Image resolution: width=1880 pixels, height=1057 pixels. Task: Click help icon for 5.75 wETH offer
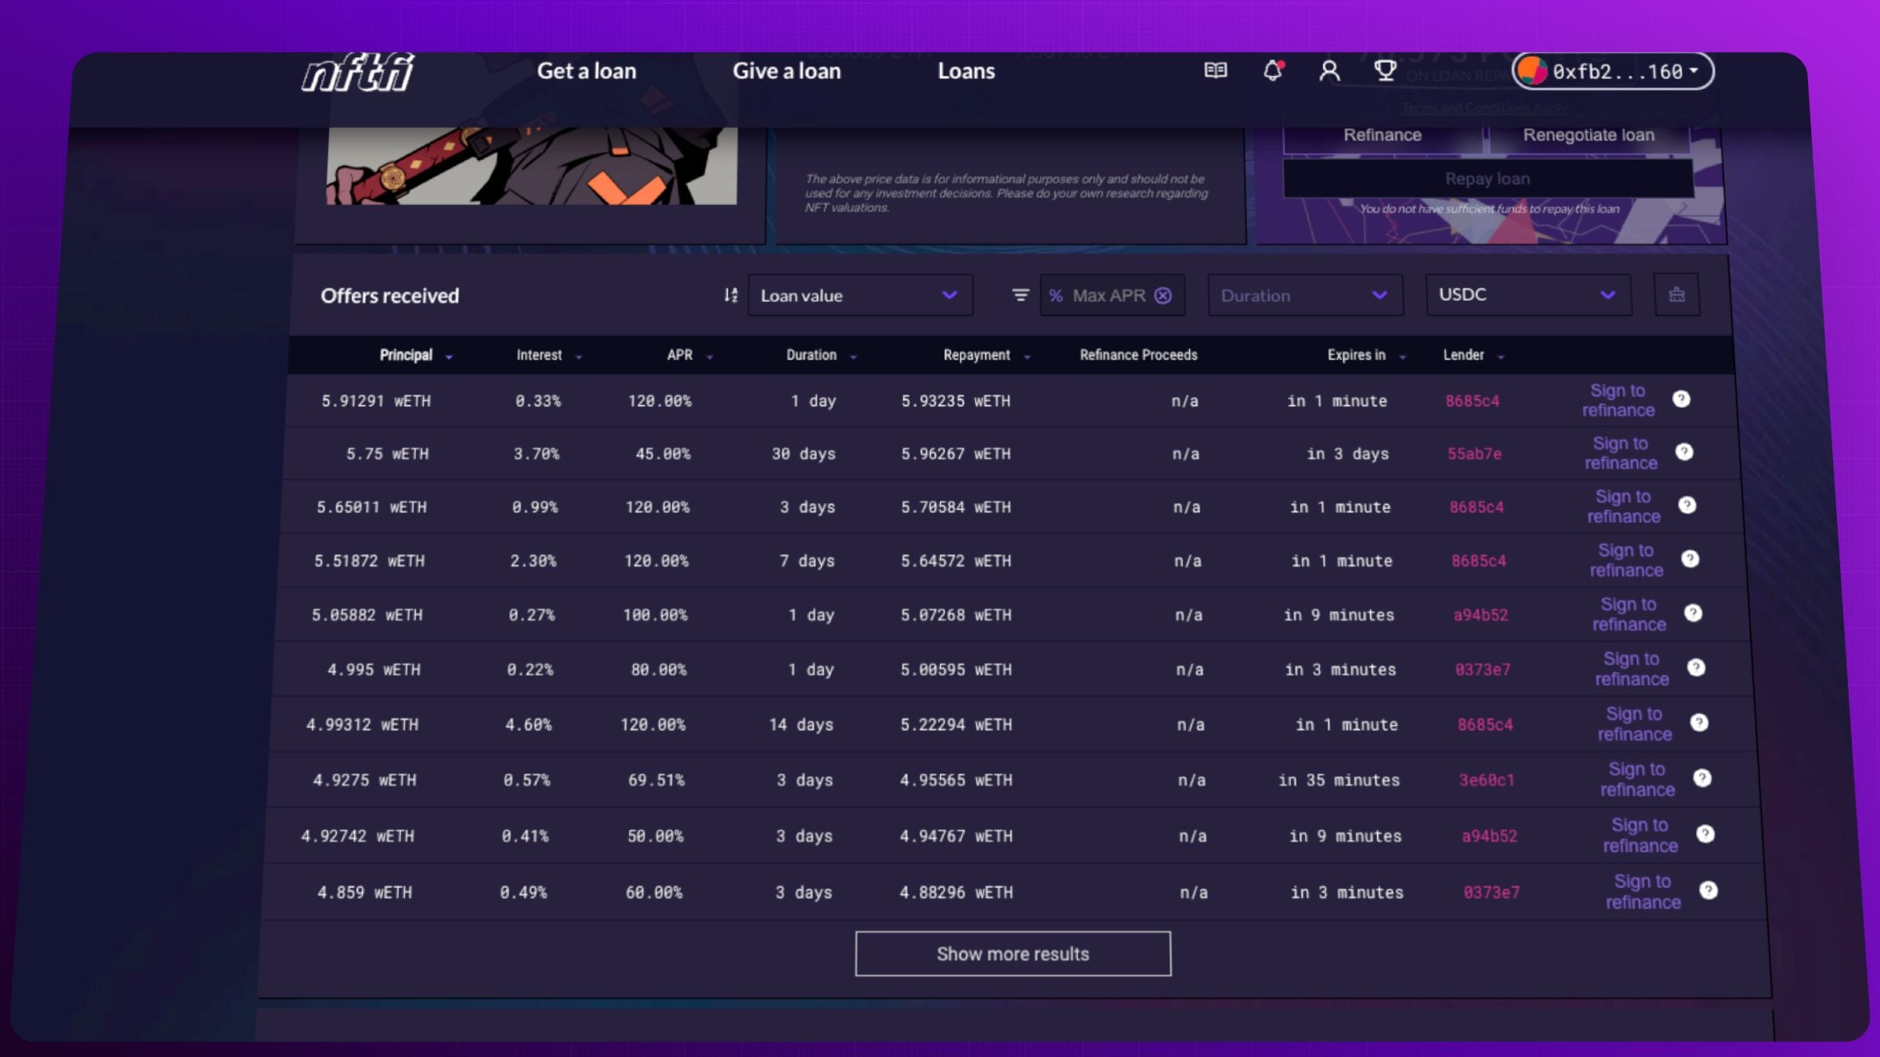click(x=1684, y=452)
